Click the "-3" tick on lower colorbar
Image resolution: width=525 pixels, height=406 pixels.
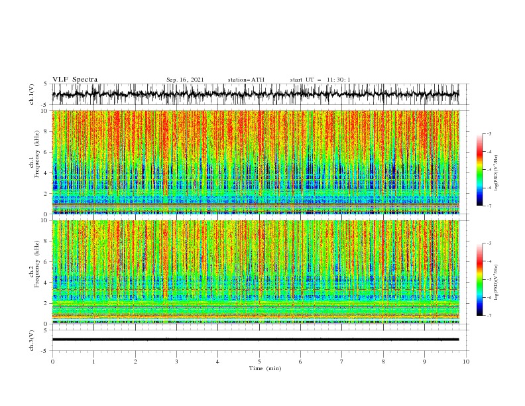pyautogui.click(x=489, y=243)
